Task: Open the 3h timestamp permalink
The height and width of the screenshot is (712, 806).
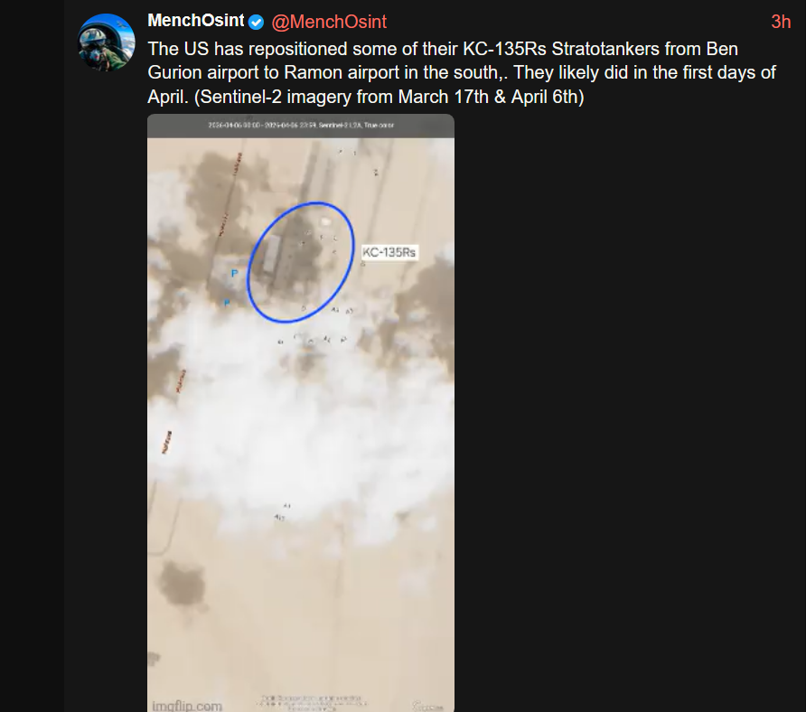Action: click(x=781, y=22)
